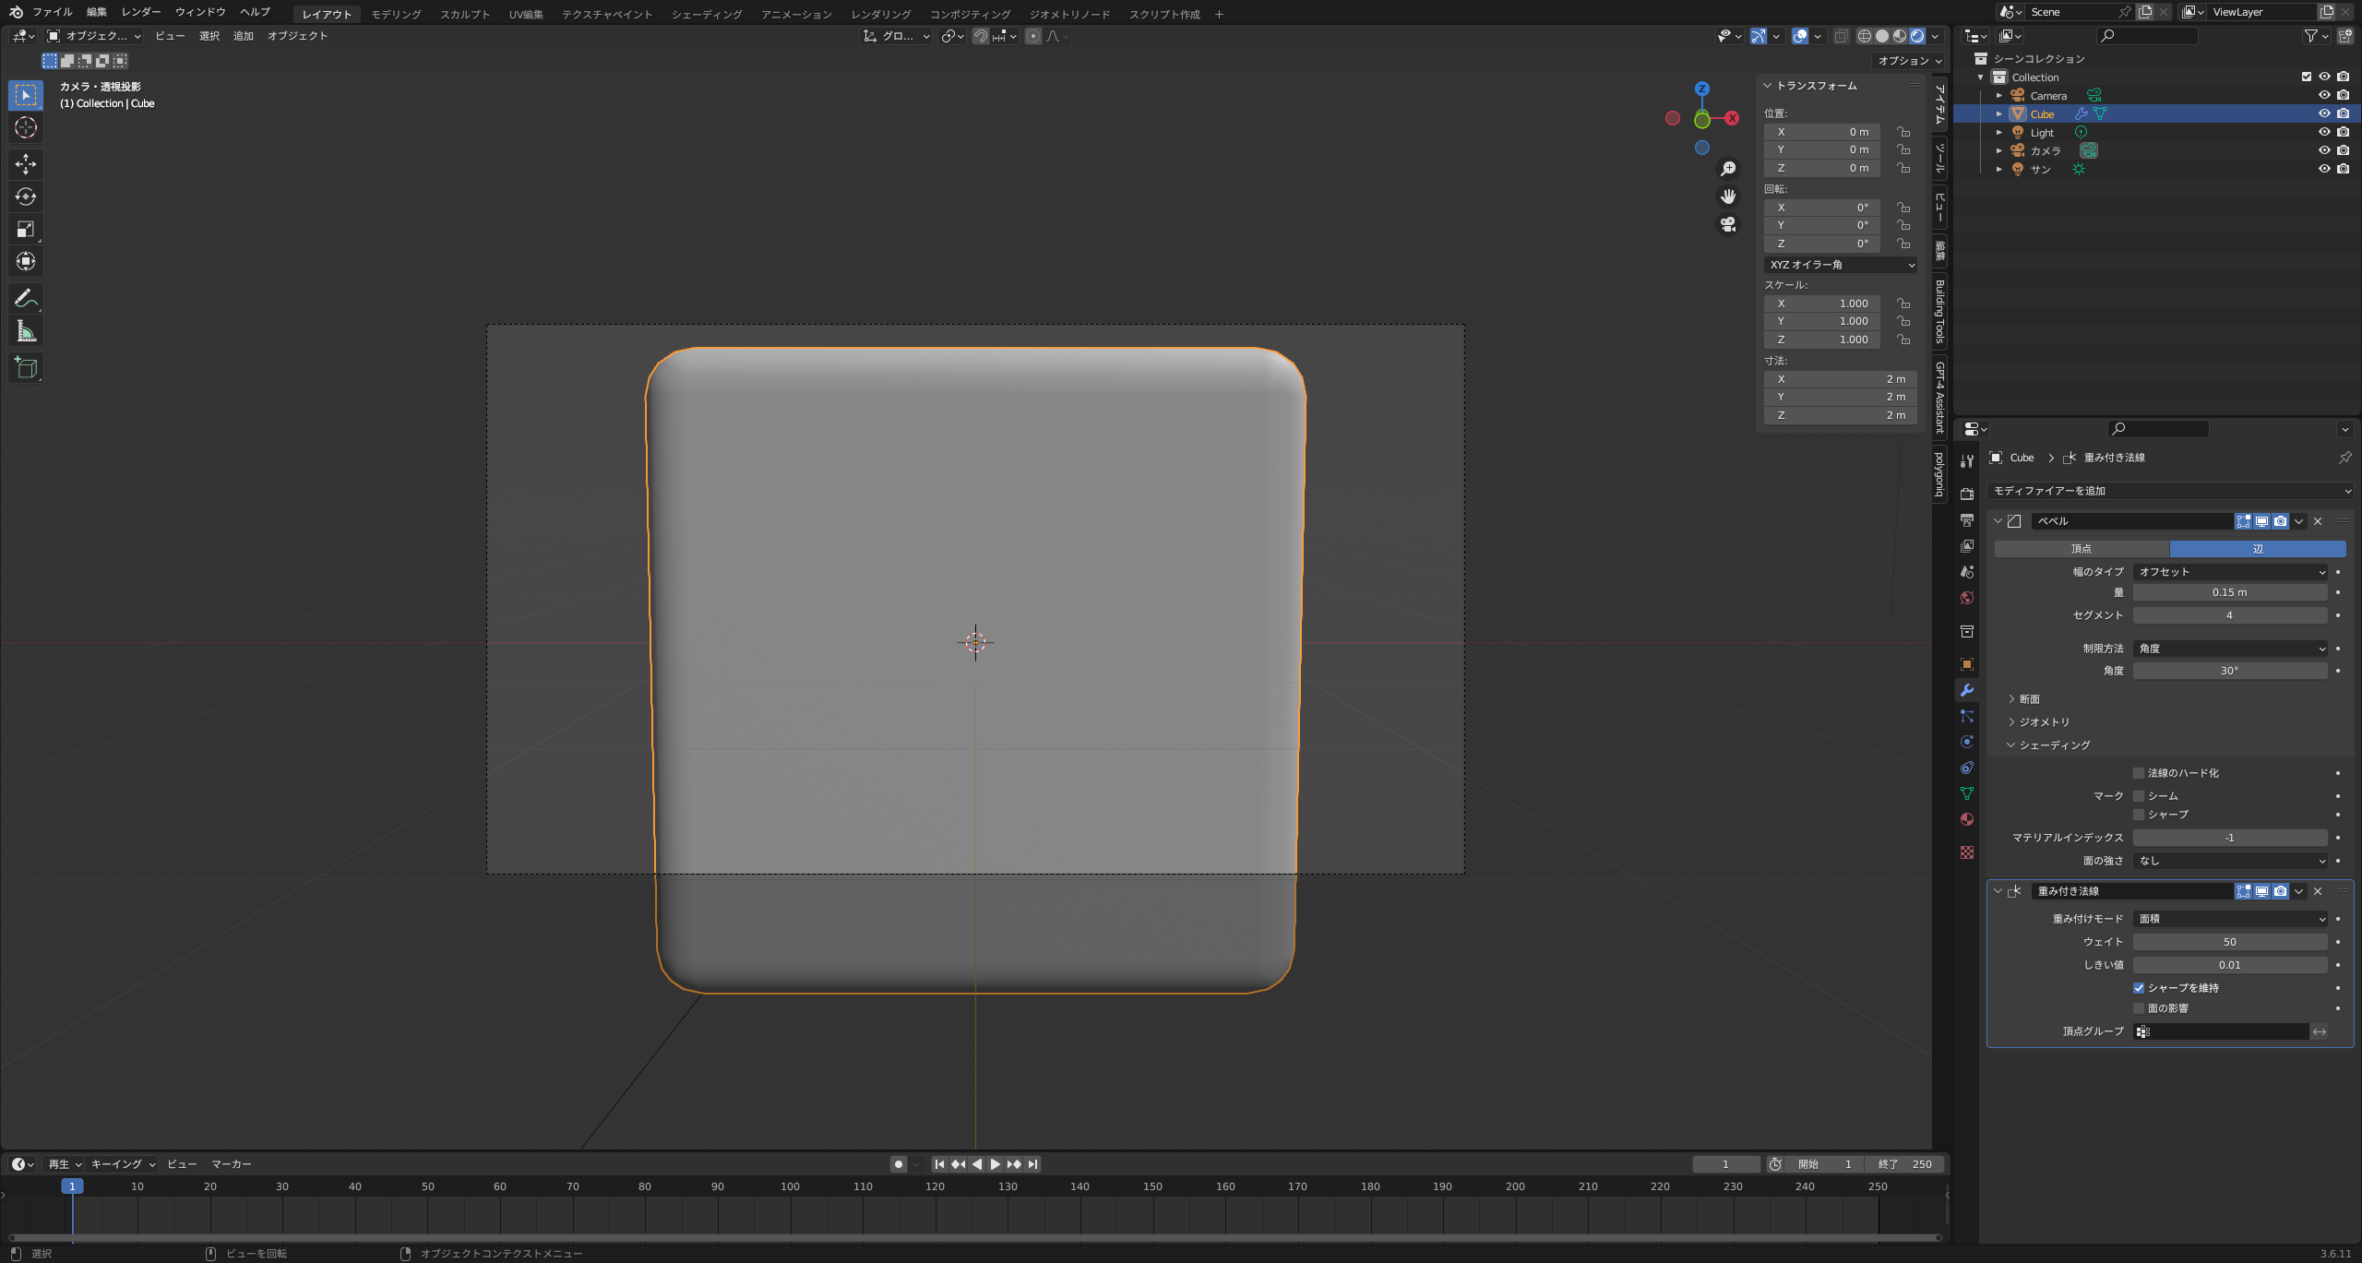Enable the Seam mark checkbox
This screenshot has width=2362, height=1263.
point(2138,796)
